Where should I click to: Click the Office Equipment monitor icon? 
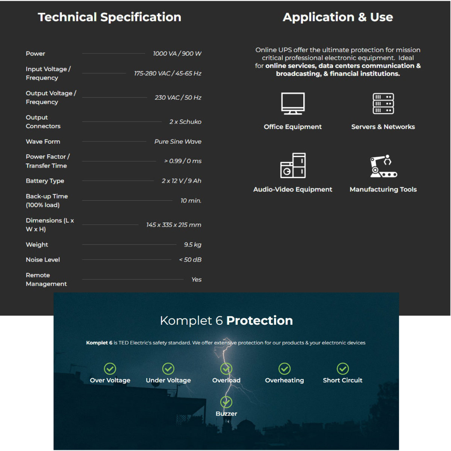(293, 103)
